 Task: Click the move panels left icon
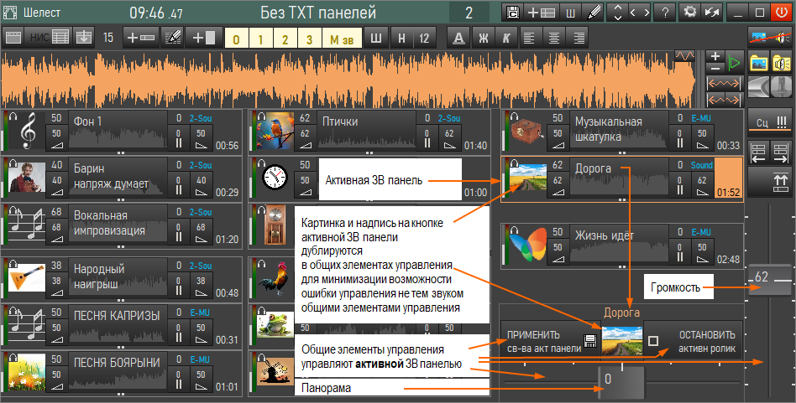[x=758, y=152]
